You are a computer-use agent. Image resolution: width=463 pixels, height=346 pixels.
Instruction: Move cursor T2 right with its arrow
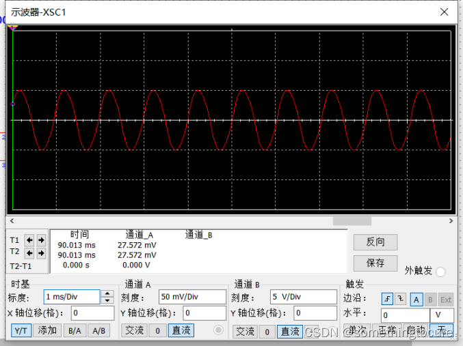(41, 253)
